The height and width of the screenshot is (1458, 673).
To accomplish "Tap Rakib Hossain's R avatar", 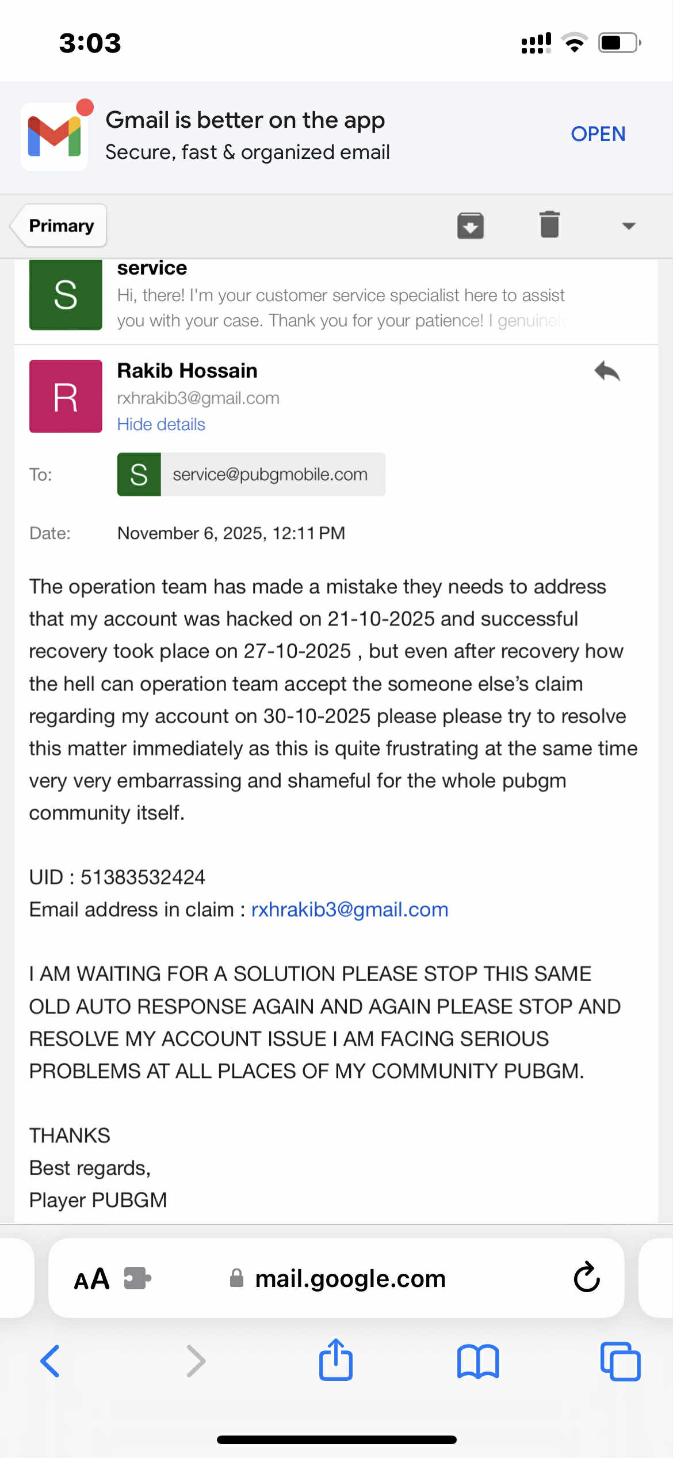I will pyautogui.click(x=66, y=396).
